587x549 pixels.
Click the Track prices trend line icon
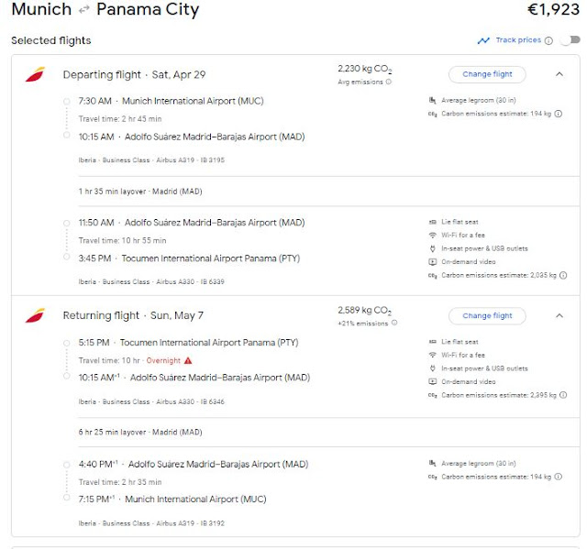483,40
